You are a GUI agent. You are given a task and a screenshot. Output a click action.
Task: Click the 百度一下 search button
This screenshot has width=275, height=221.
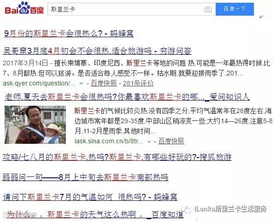pyautogui.click(x=234, y=9)
